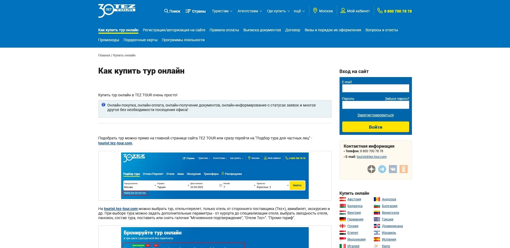Focus the E-mail input field
The height and width of the screenshot is (248, 510).
click(375, 88)
